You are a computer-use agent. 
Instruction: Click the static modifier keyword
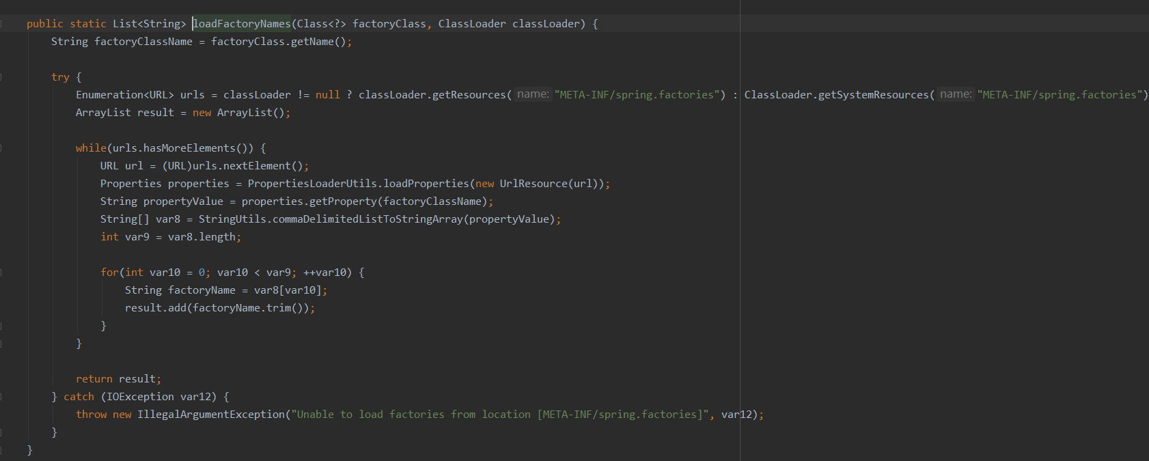(88, 24)
